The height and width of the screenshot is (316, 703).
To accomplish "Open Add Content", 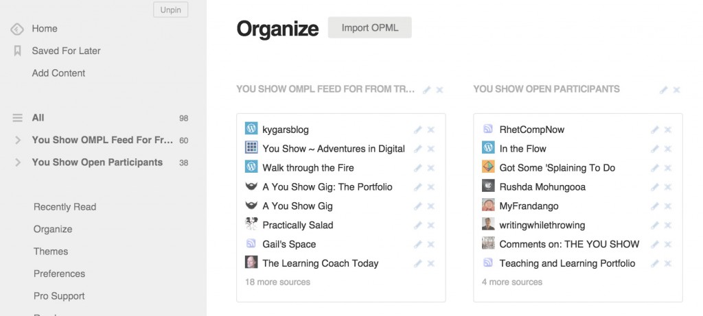I will 58,73.
